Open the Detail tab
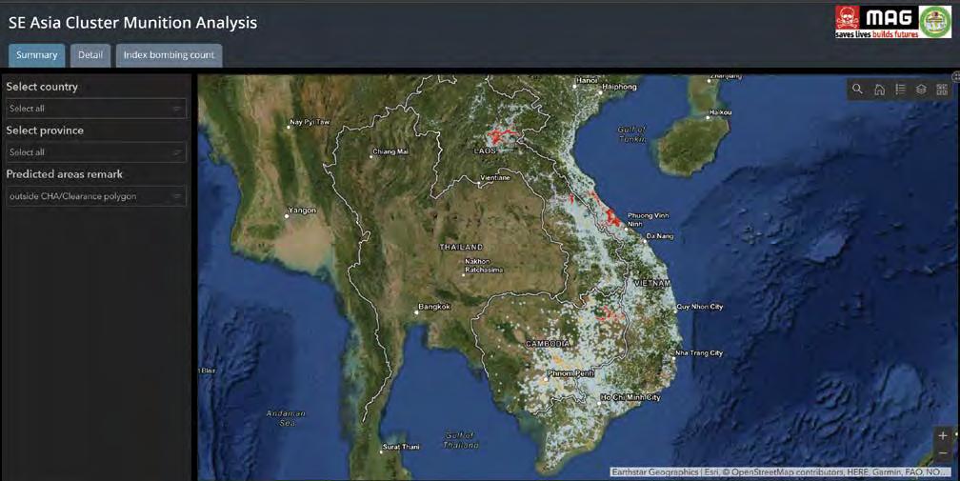The width and height of the screenshot is (960, 481). pyautogui.click(x=90, y=55)
